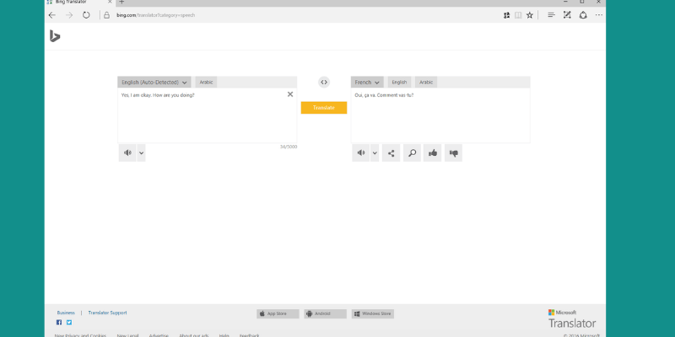This screenshot has width=675, height=337.
Task: Select English as target language
Action: coord(399,82)
